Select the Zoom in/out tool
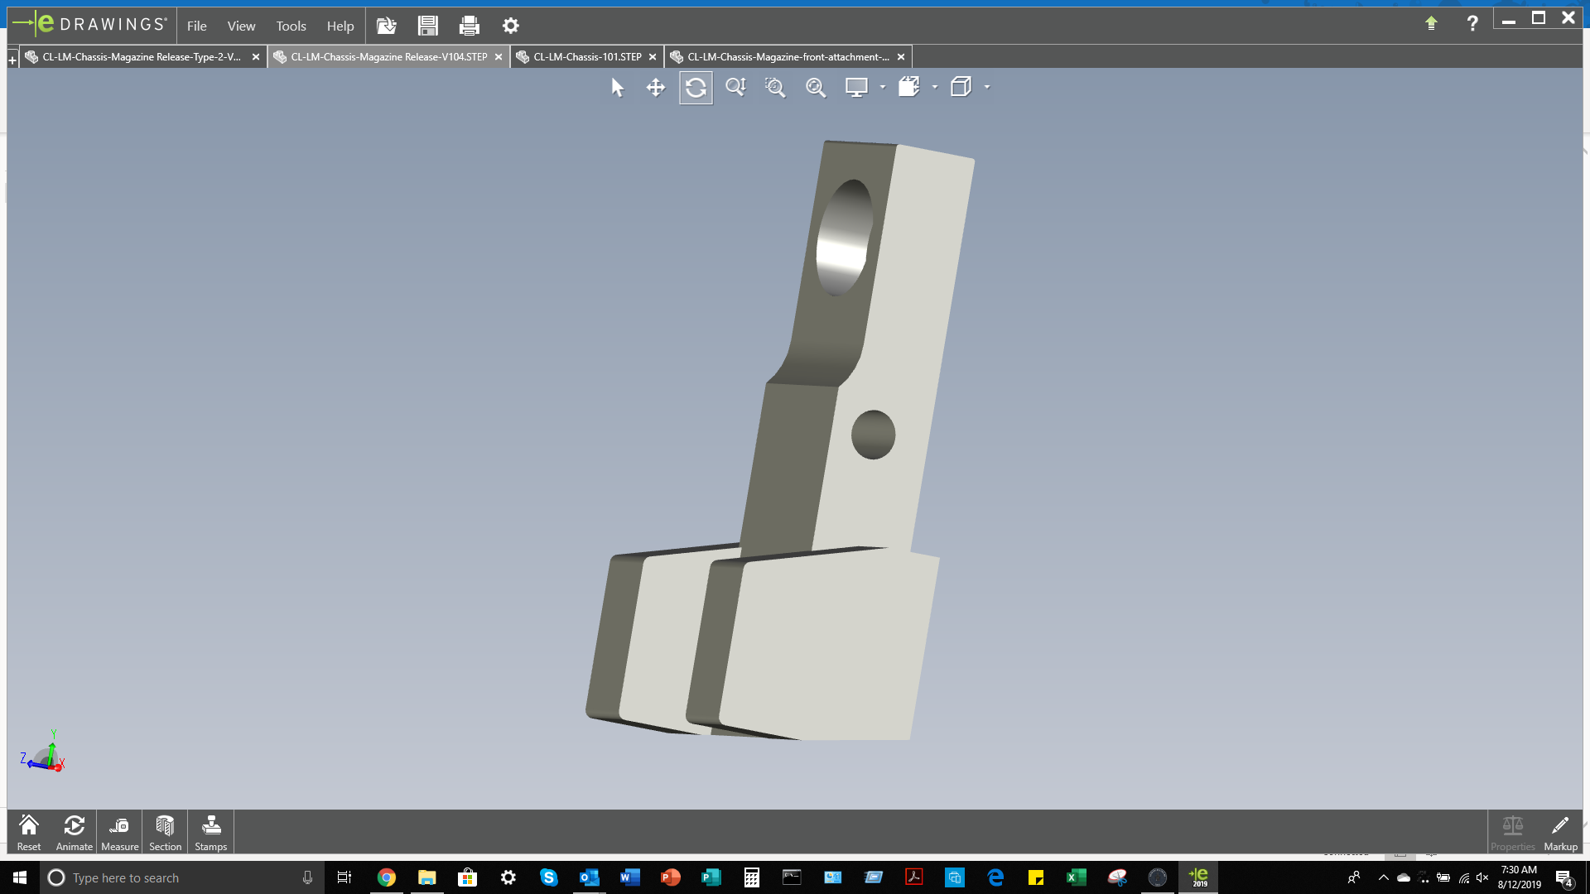The width and height of the screenshot is (1590, 894). click(x=735, y=88)
